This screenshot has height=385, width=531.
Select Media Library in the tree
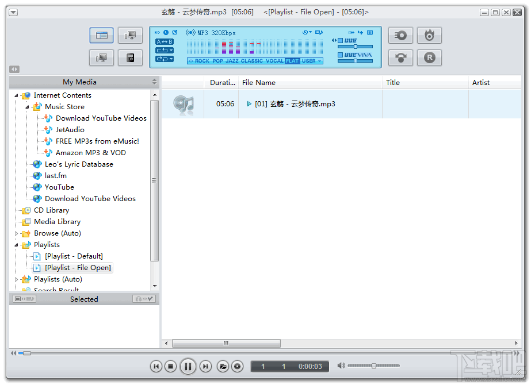(x=57, y=222)
